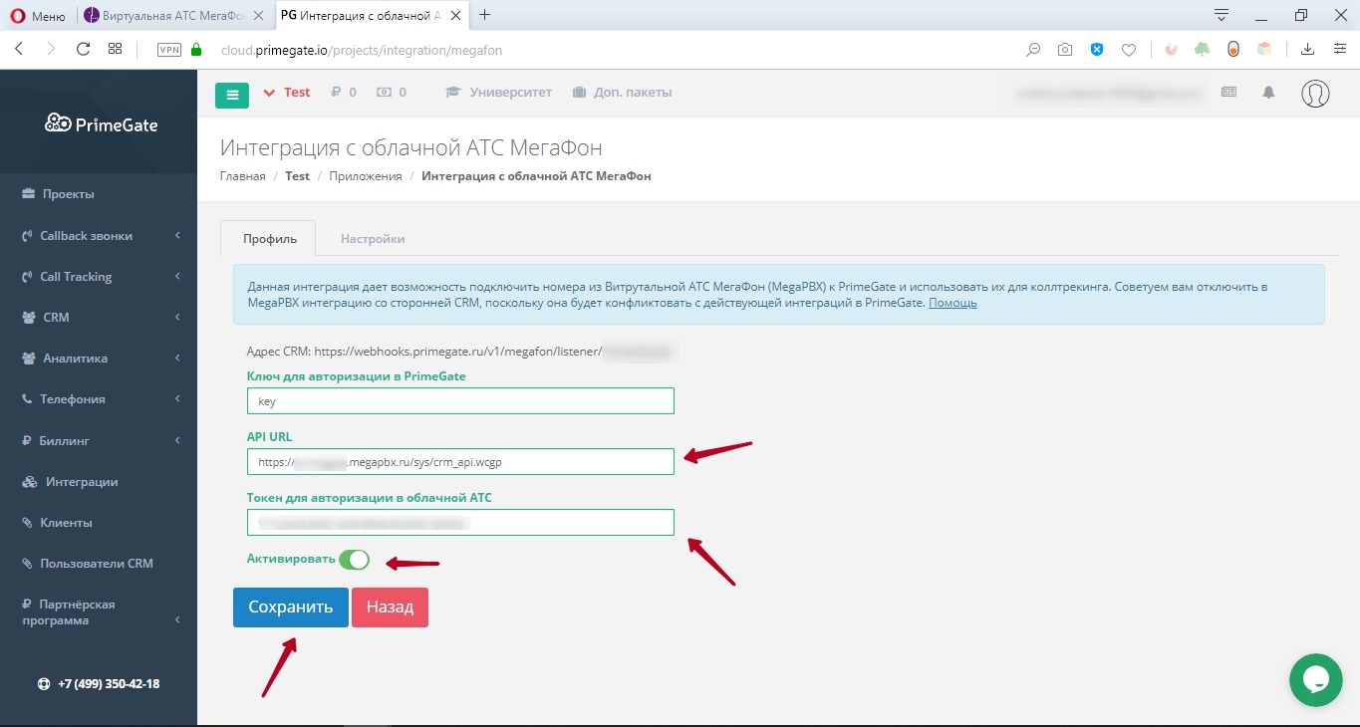
Task: Open the orange extension icon in the toolbar
Action: pyautogui.click(x=1233, y=49)
